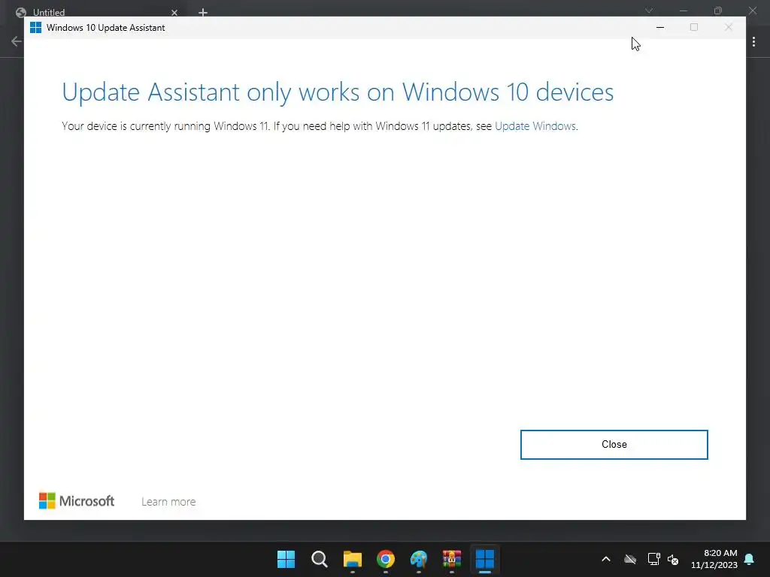Image resolution: width=770 pixels, height=577 pixels.
Task: Click the Learn more link
Action: click(168, 501)
